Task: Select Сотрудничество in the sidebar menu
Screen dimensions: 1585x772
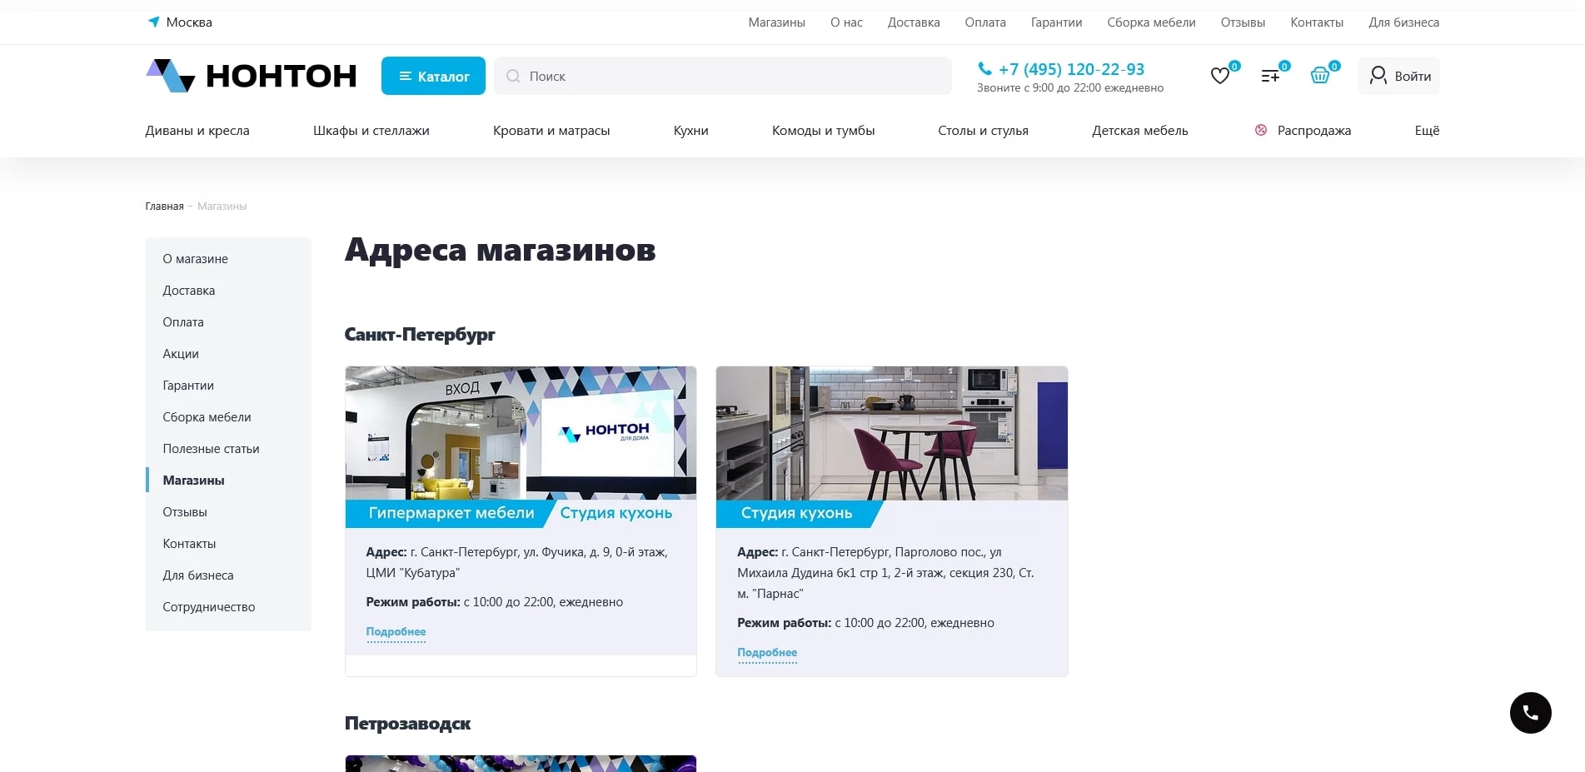Action: pyautogui.click(x=208, y=607)
